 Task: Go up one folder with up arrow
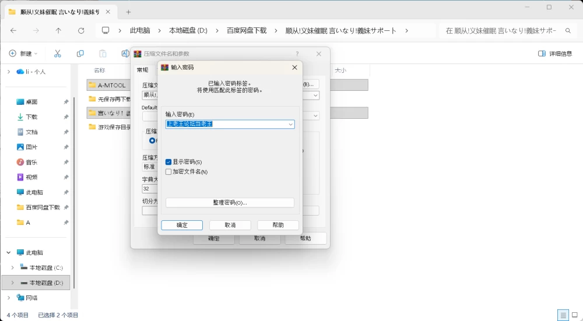coord(58,31)
